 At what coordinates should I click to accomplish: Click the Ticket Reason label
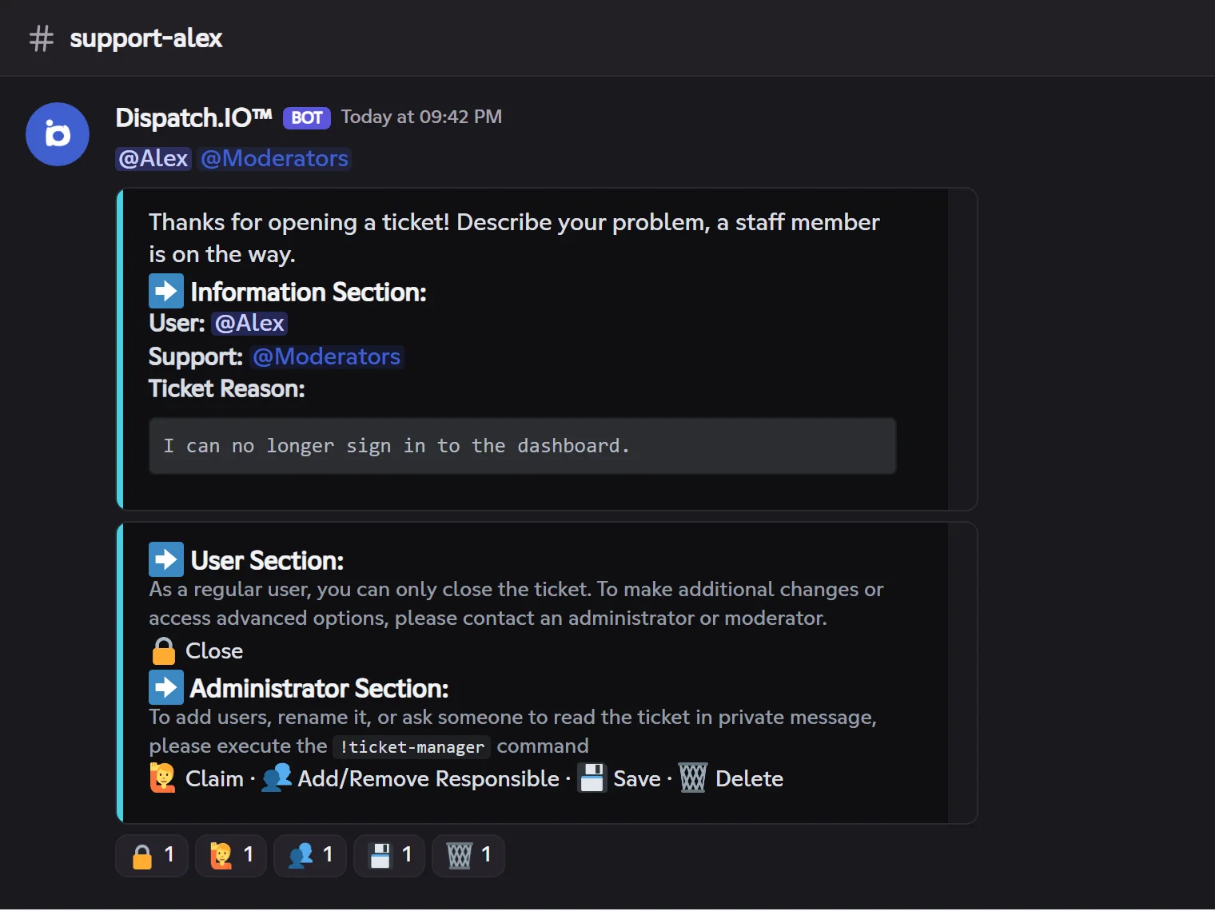[227, 388]
